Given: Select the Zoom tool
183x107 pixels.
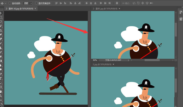Looking at the screenshot, I should click(1, 96).
